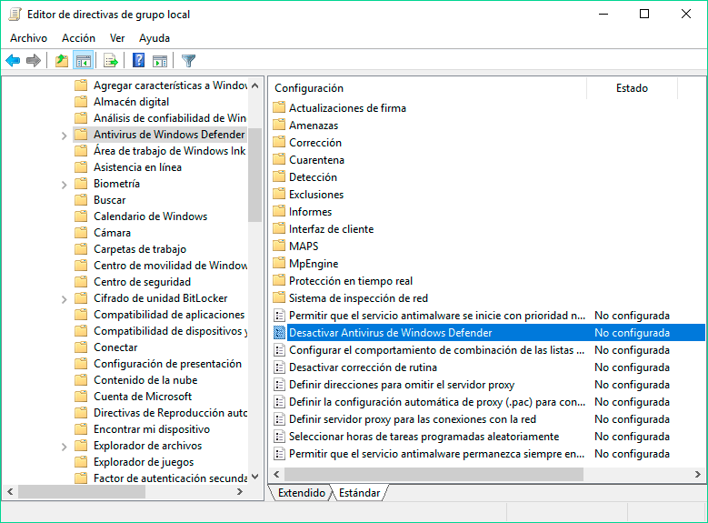Click the Filter funnel toolbar icon
Image resolution: width=708 pixels, height=523 pixels.
pyautogui.click(x=188, y=61)
